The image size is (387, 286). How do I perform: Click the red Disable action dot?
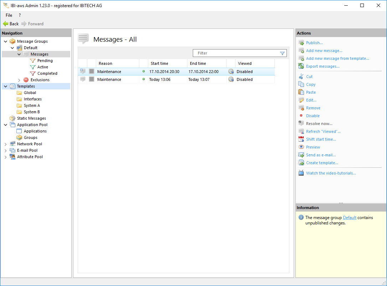point(301,116)
